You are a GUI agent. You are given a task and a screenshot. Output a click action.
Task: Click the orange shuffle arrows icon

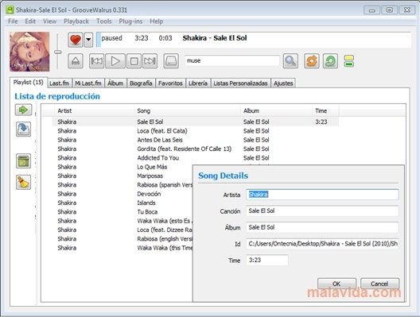click(312, 61)
